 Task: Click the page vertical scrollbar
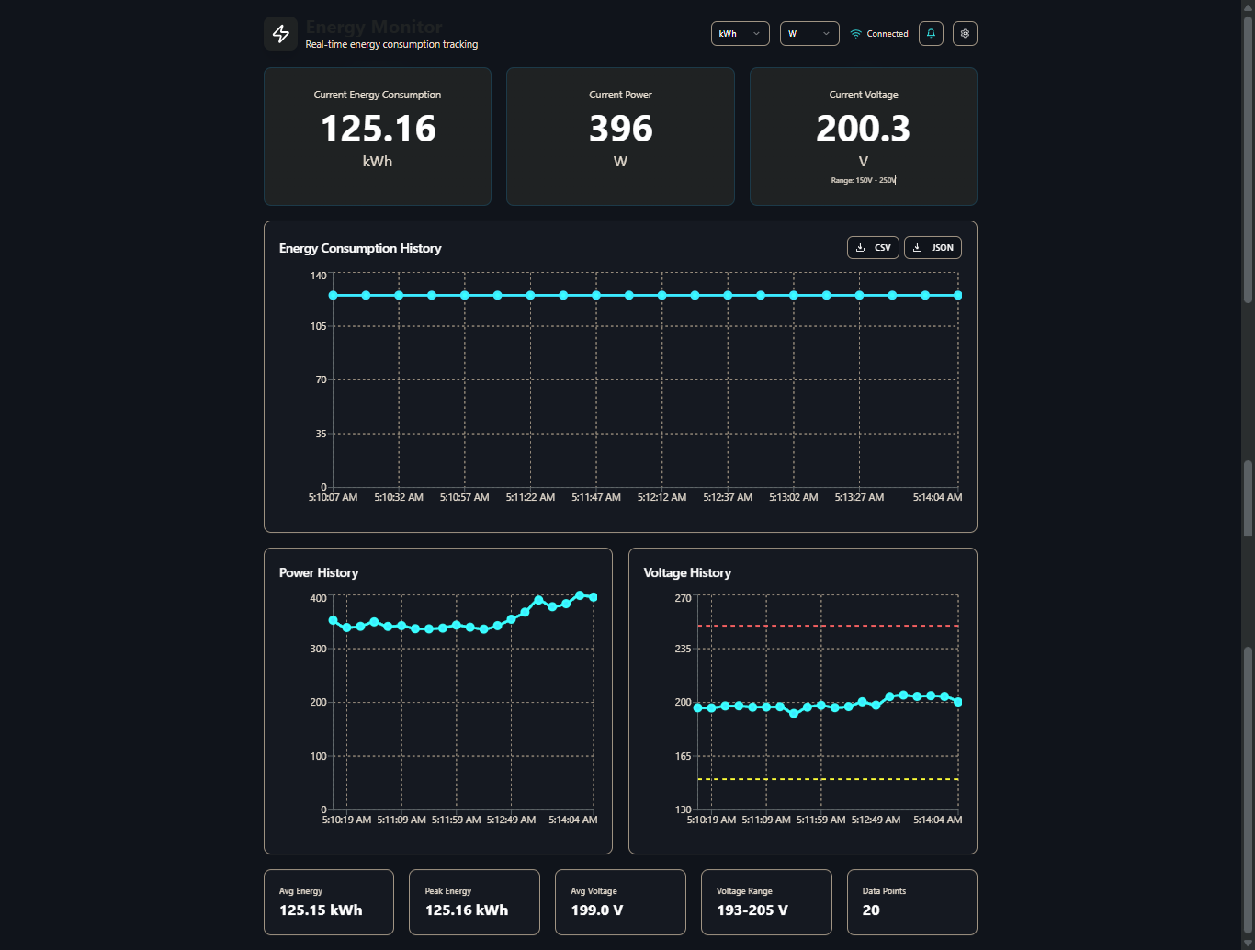1248,276
